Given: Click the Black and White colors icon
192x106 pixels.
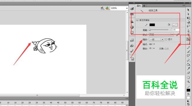Looking at the screenshot, I should [188, 102].
